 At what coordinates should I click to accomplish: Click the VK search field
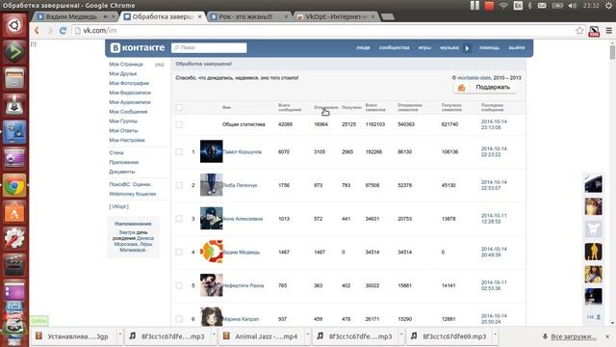click(209, 47)
